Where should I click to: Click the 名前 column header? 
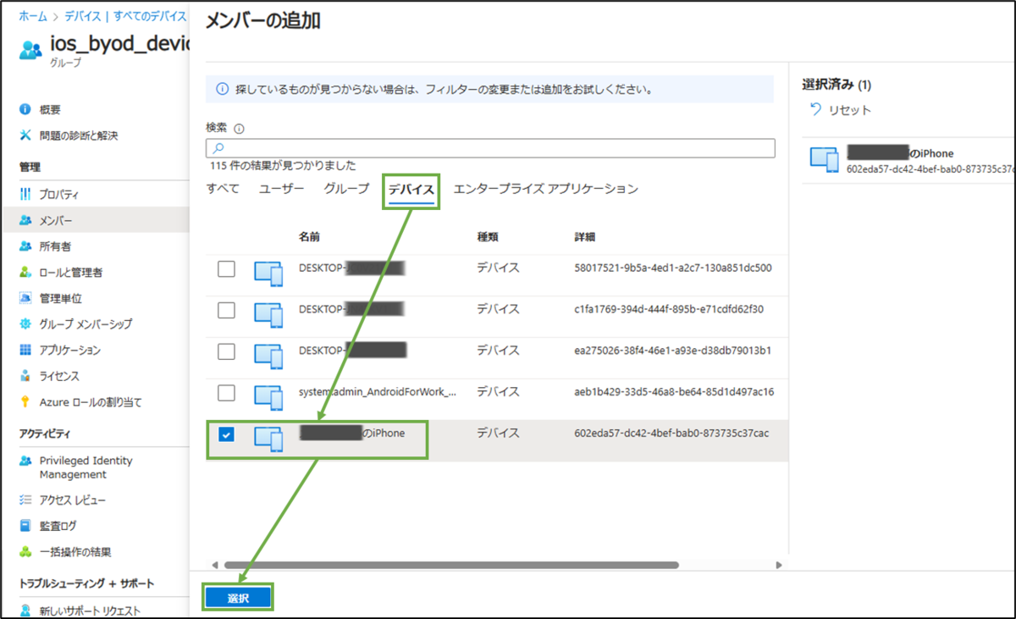coord(309,237)
